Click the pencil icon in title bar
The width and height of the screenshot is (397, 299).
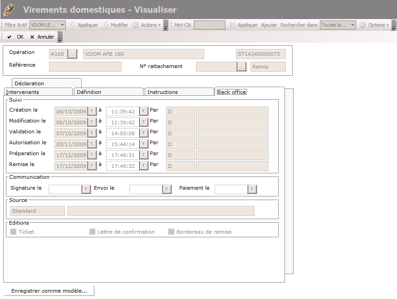9,9
